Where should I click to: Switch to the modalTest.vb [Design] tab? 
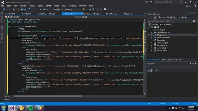click(47, 14)
